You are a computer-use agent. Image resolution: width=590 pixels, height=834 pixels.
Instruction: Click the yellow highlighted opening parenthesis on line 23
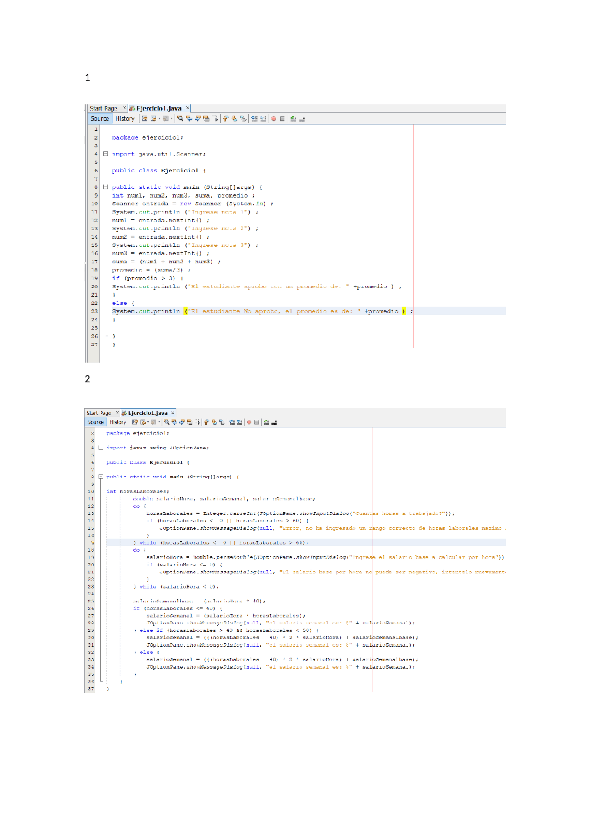[186, 311]
